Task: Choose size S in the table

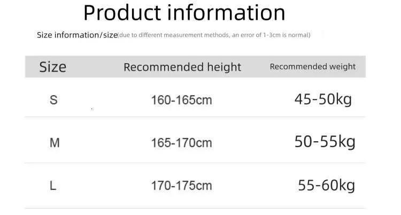Action: click(53, 100)
